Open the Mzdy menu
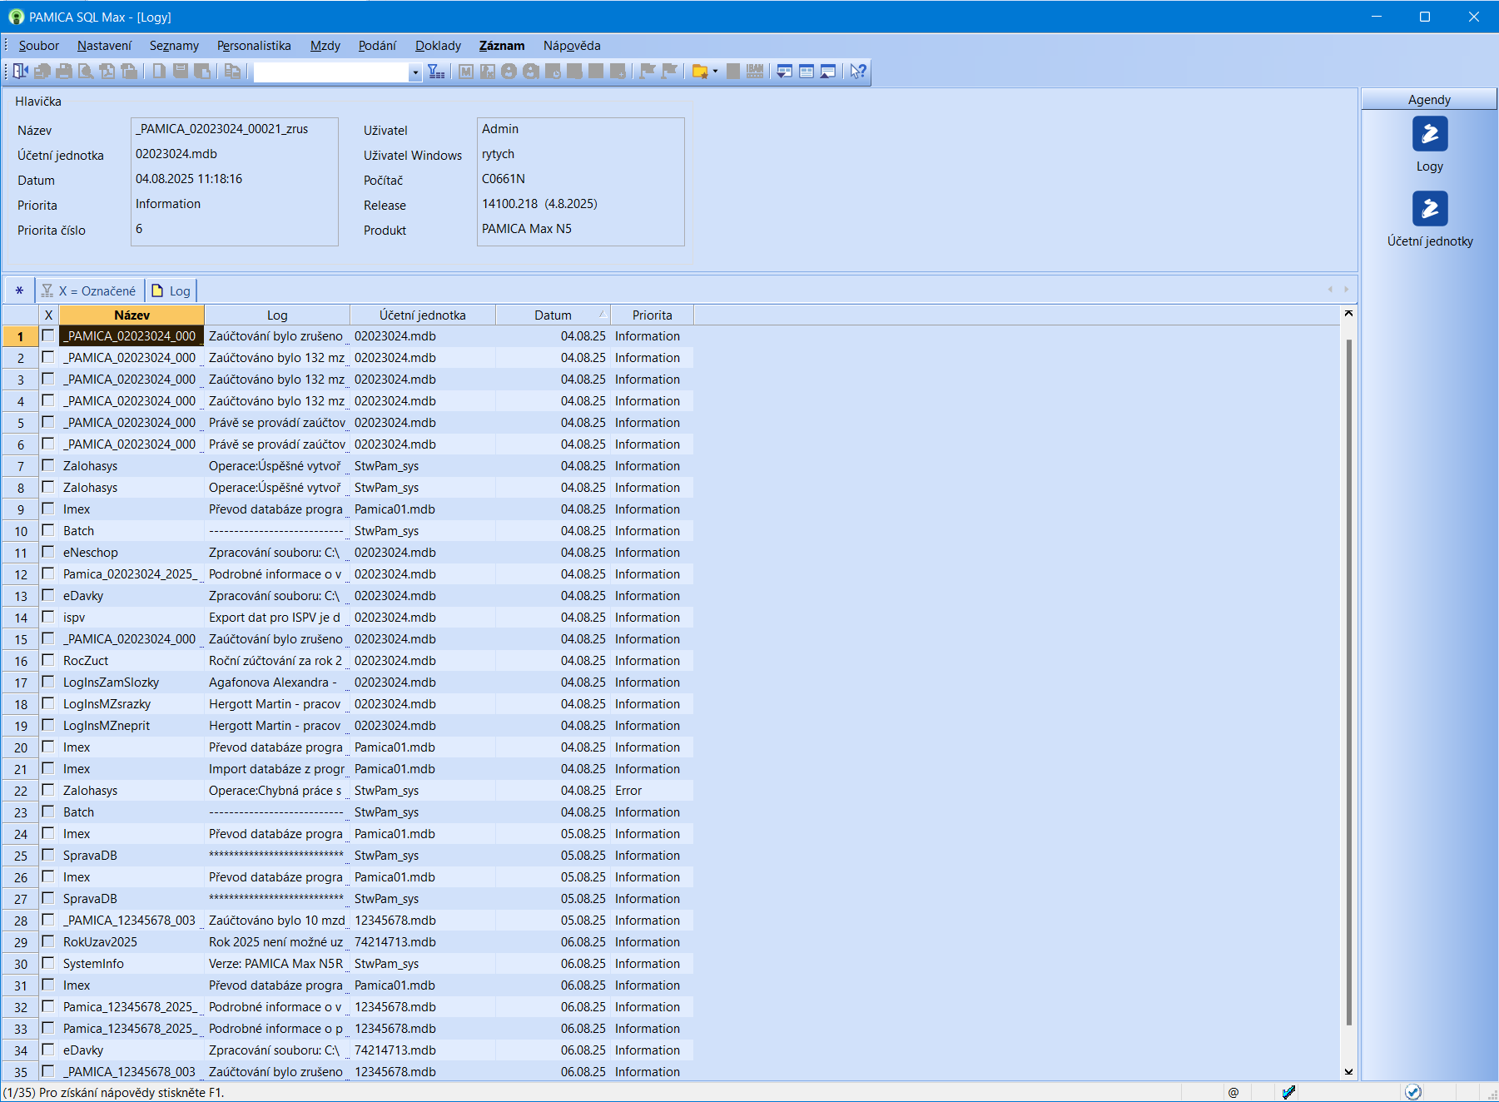The height and width of the screenshot is (1102, 1499). (325, 46)
